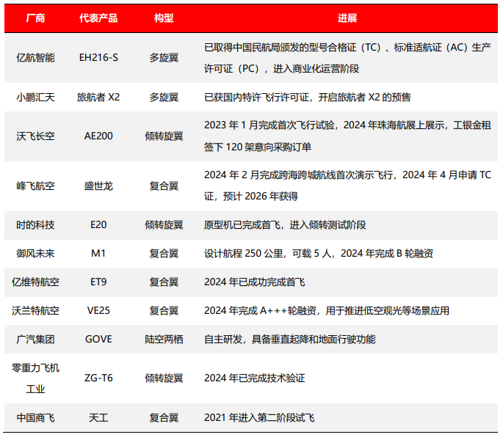This screenshot has height=440, width=503.
Task: Click 复合翼 in the 中国商飞 row
Action: pyautogui.click(x=164, y=418)
